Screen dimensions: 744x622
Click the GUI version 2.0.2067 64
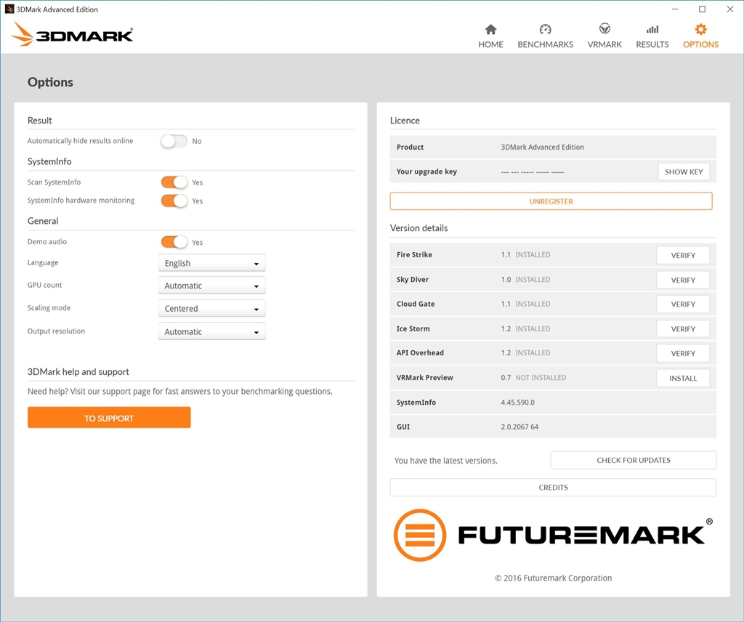pos(519,427)
